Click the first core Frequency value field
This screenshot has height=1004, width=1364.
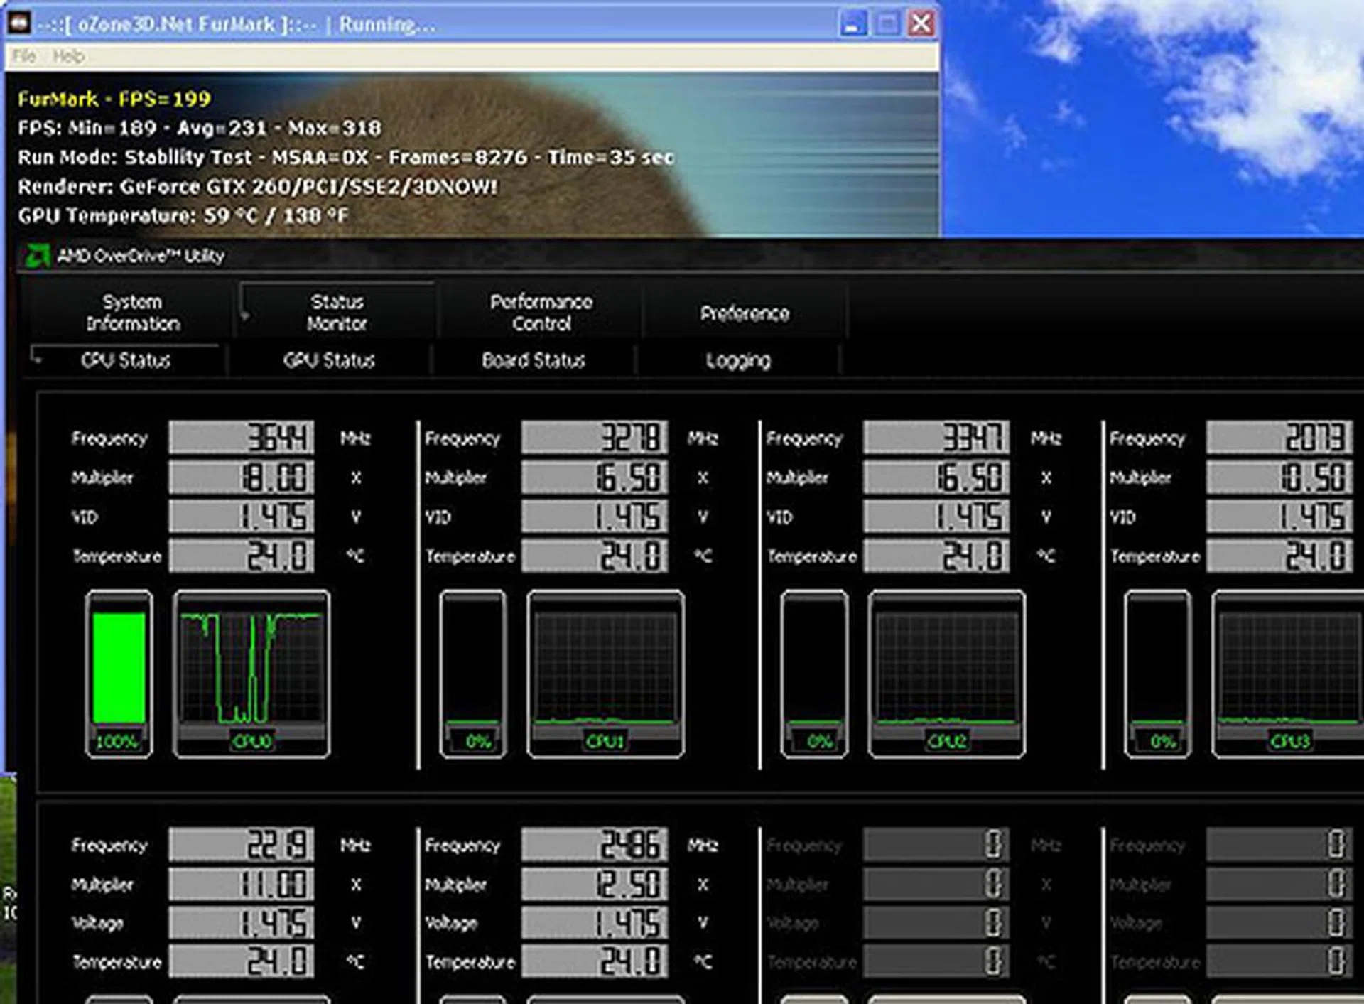242,438
